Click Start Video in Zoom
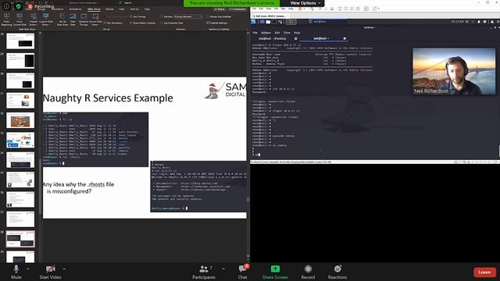The height and width of the screenshot is (281, 500). (50, 272)
